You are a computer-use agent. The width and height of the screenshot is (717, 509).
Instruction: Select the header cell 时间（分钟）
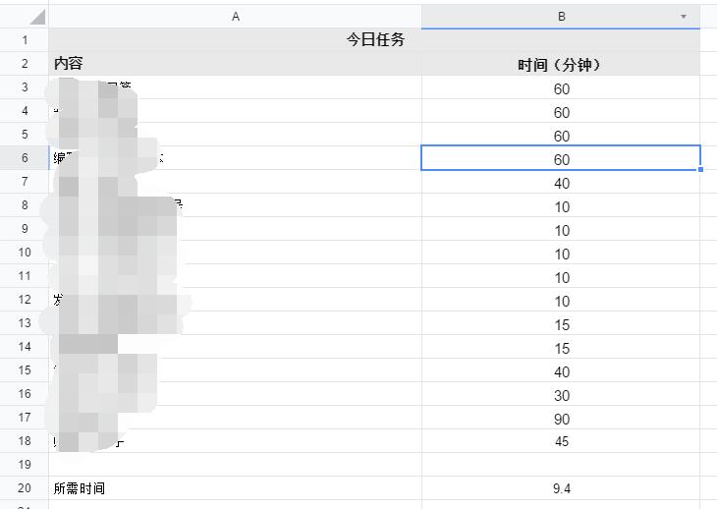point(561,64)
